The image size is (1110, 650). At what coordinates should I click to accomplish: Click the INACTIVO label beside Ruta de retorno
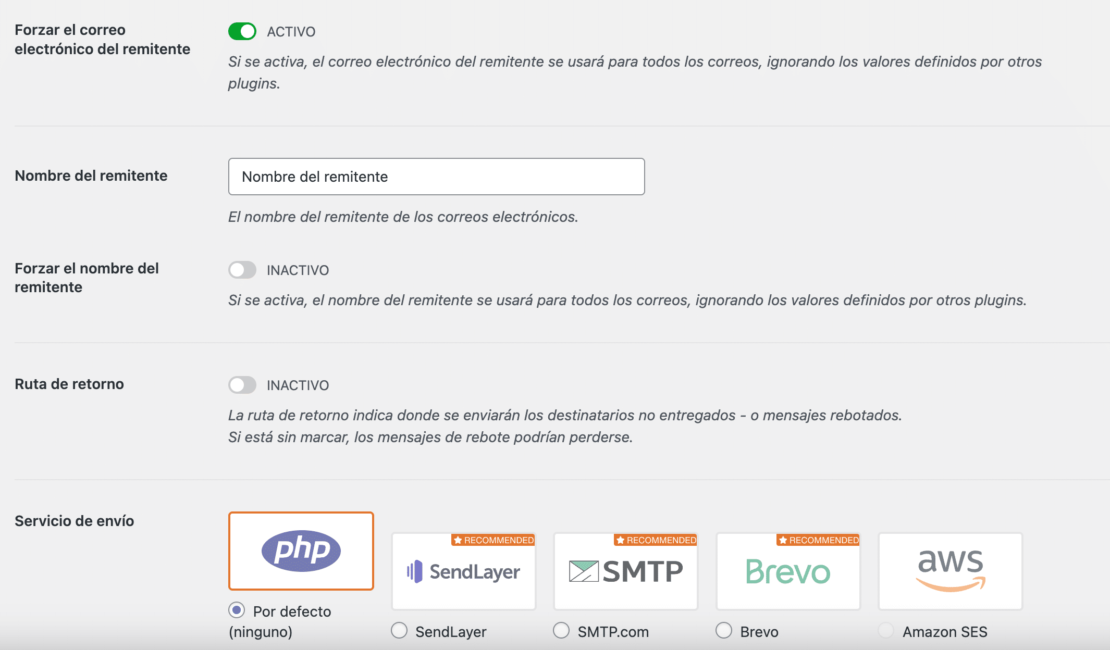(298, 385)
